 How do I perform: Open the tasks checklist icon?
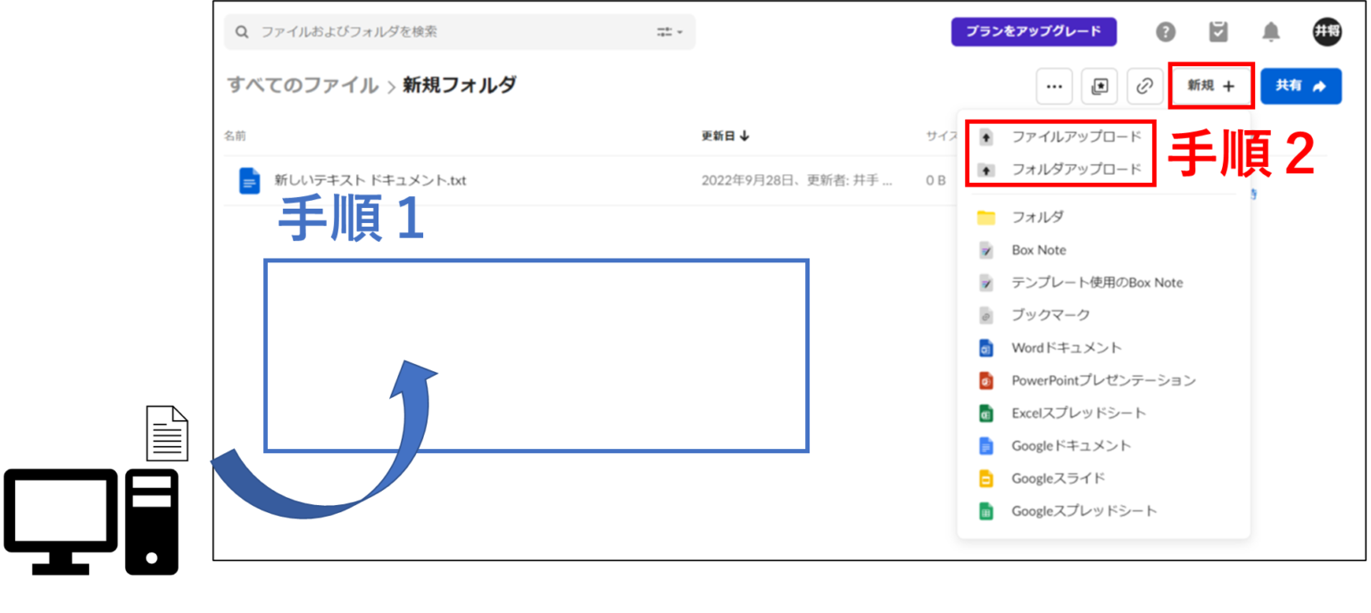pos(1218,31)
